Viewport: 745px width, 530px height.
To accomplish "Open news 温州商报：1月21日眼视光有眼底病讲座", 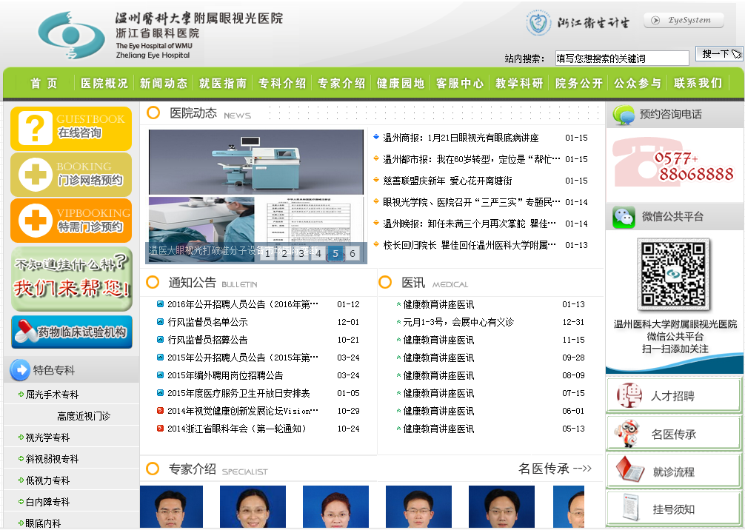I will click(461, 138).
